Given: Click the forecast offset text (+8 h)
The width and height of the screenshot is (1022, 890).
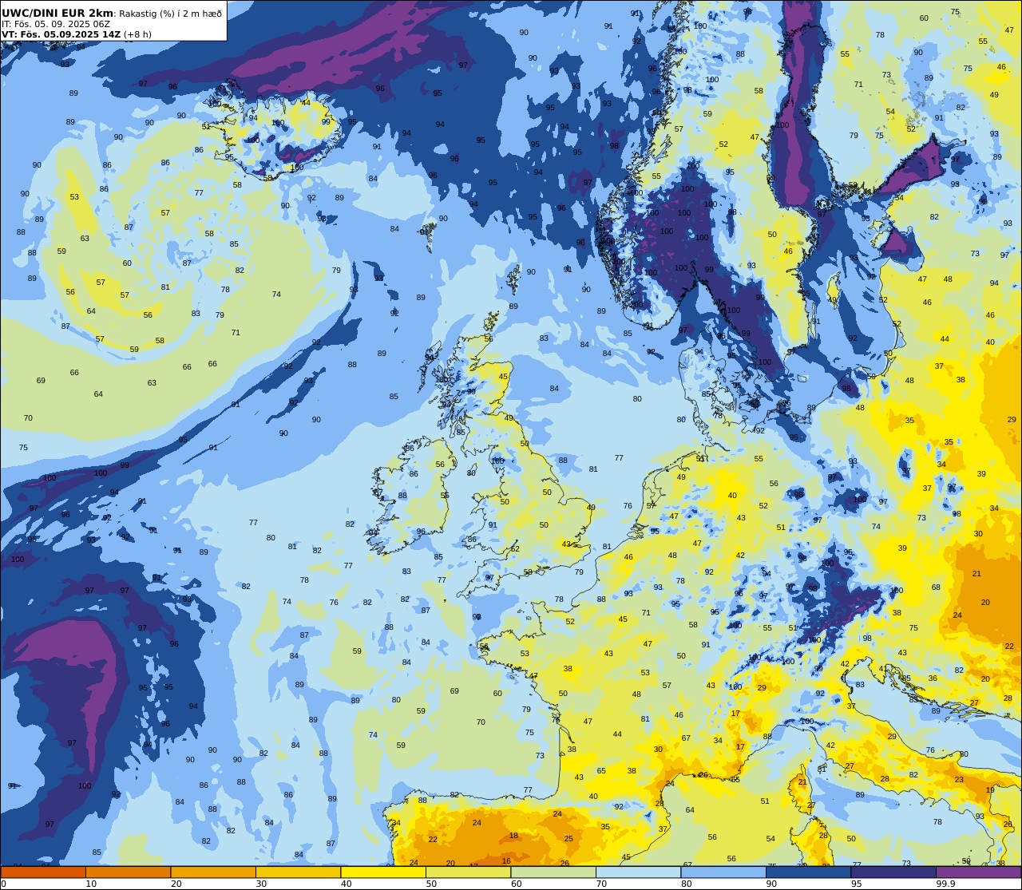Looking at the screenshot, I should pyautogui.click(x=137, y=34).
